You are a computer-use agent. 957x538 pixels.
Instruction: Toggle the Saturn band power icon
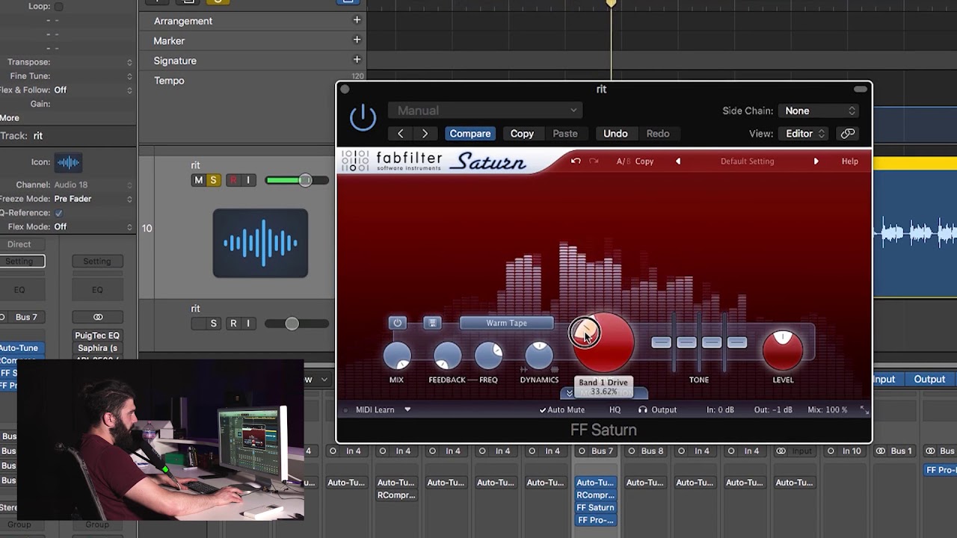click(x=397, y=323)
